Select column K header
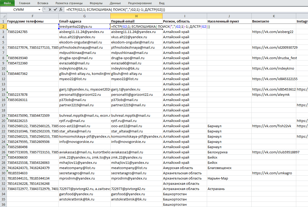 (x=274, y=16)
